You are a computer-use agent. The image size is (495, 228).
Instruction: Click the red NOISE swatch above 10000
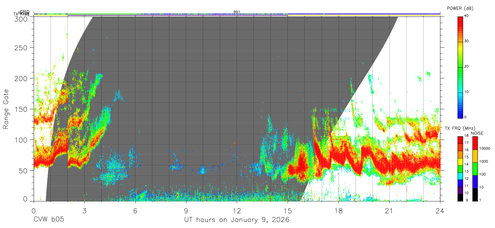coord(474,143)
